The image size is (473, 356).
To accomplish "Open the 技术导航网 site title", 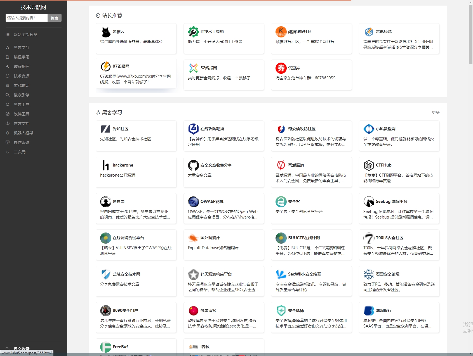I will point(34,7).
